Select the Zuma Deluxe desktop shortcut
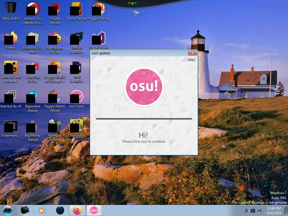The image size is (288, 216). tap(76, 11)
